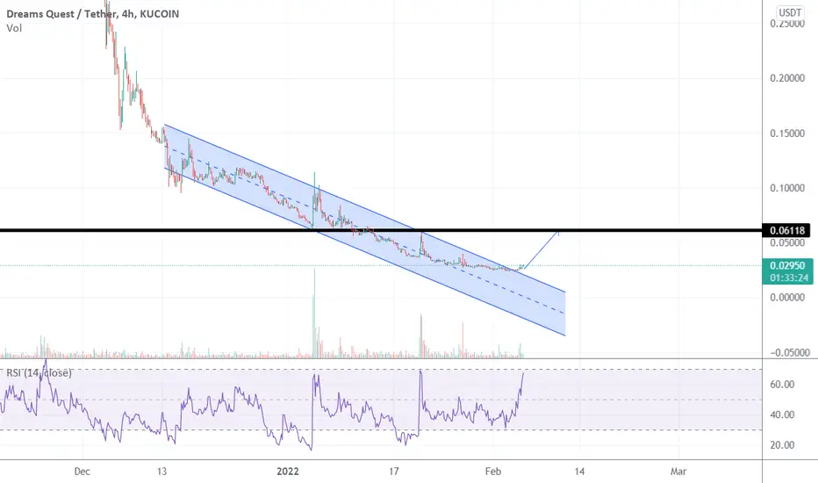This screenshot has height=483, width=818.
Task: Click the Dec date on time axis
Action: pyautogui.click(x=82, y=472)
